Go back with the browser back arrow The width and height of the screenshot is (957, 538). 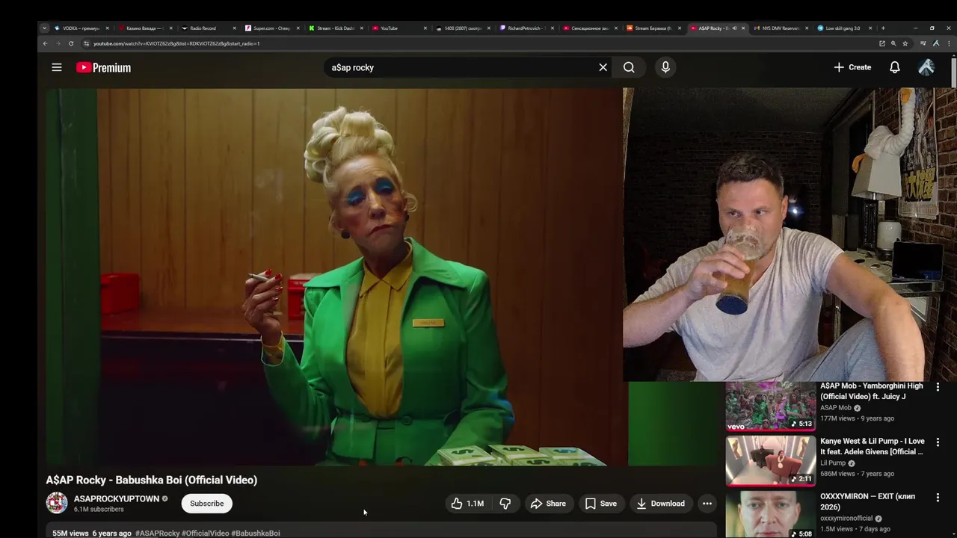coord(45,43)
